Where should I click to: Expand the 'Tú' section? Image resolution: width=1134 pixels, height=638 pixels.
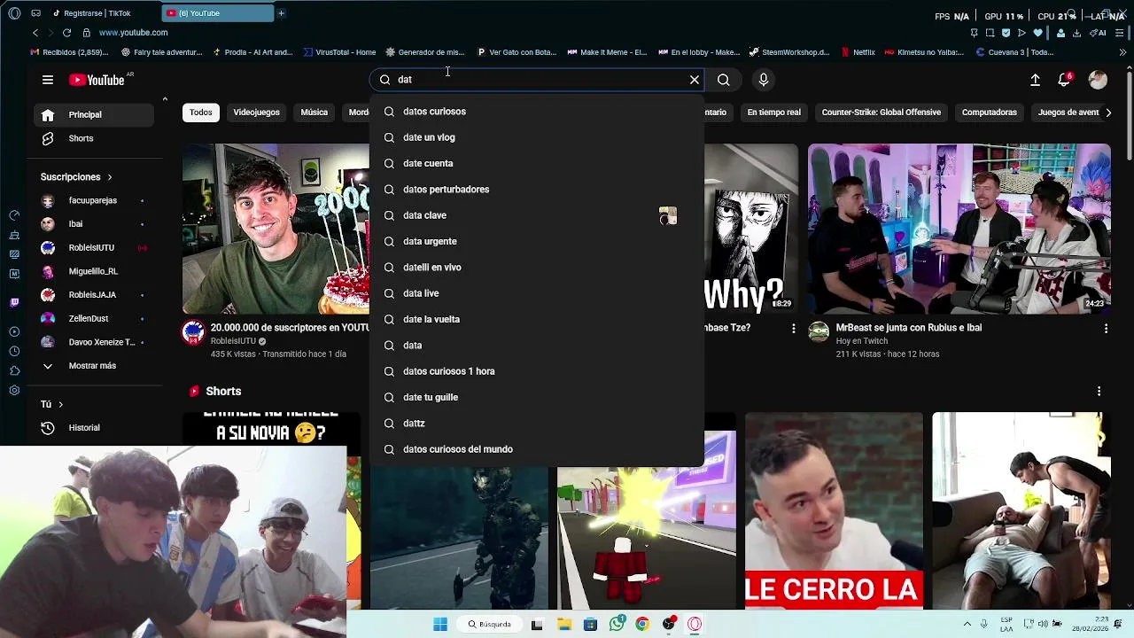51,404
